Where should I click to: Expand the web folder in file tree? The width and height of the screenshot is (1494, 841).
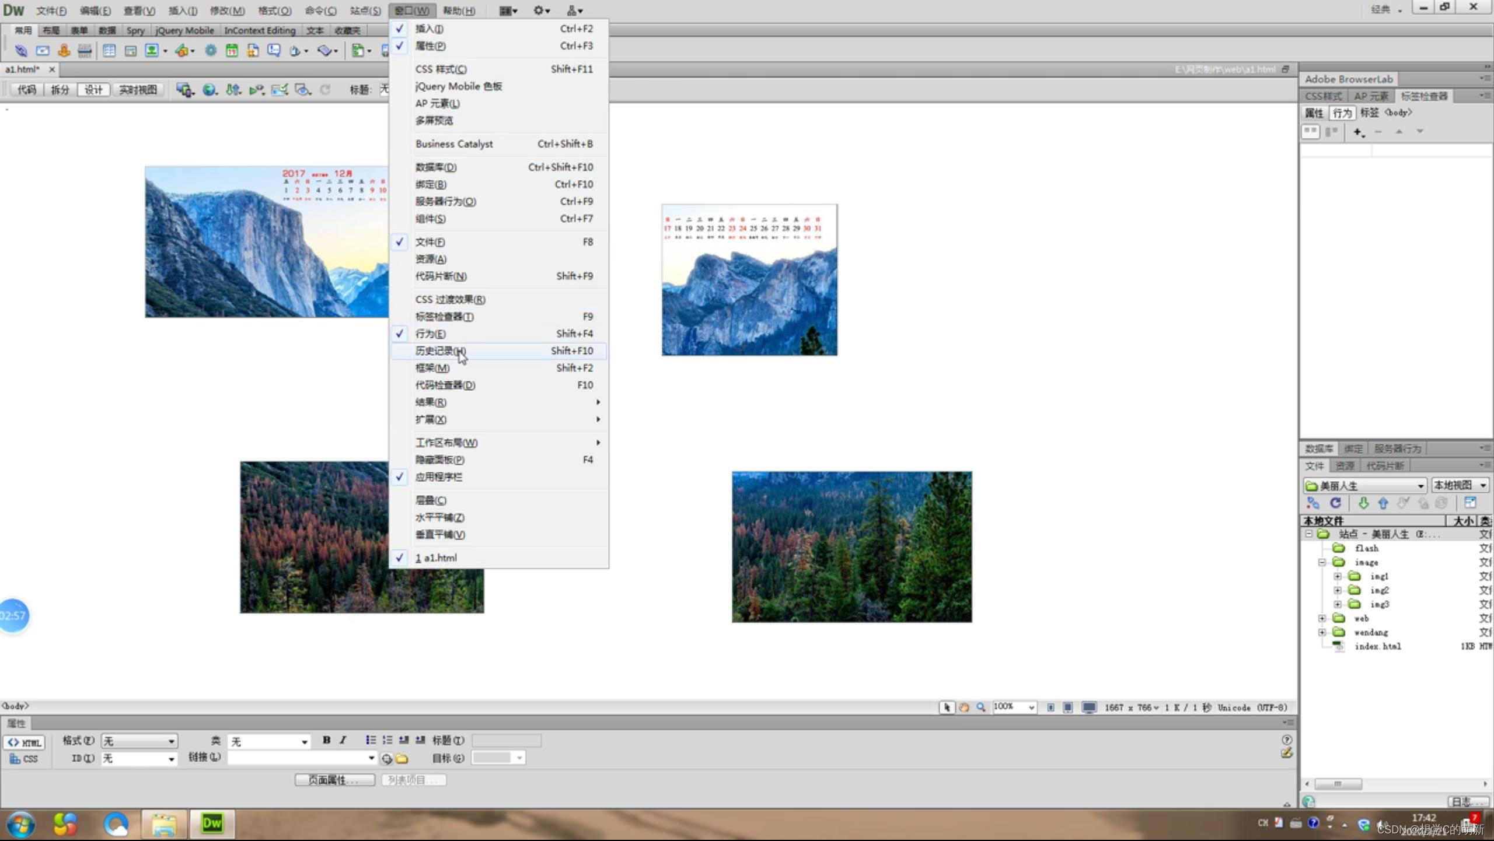point(1322,618)
